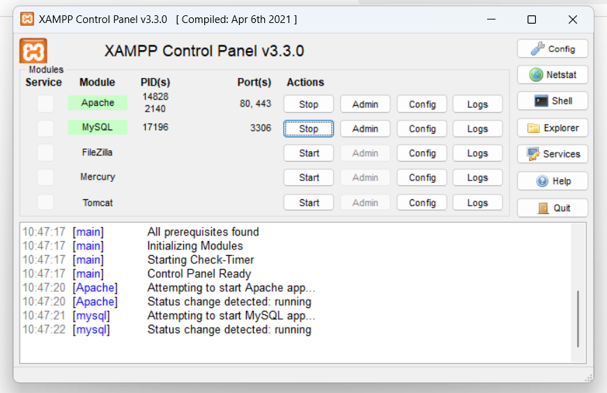Screen dimensions: 607x393
Task: Open Netstat with globe icon
Action: tap(553, 75)
